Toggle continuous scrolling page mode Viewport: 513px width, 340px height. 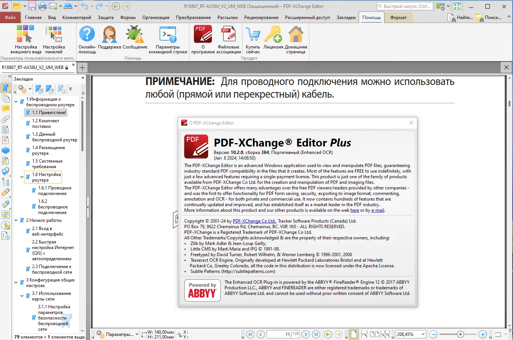[364, 334]
